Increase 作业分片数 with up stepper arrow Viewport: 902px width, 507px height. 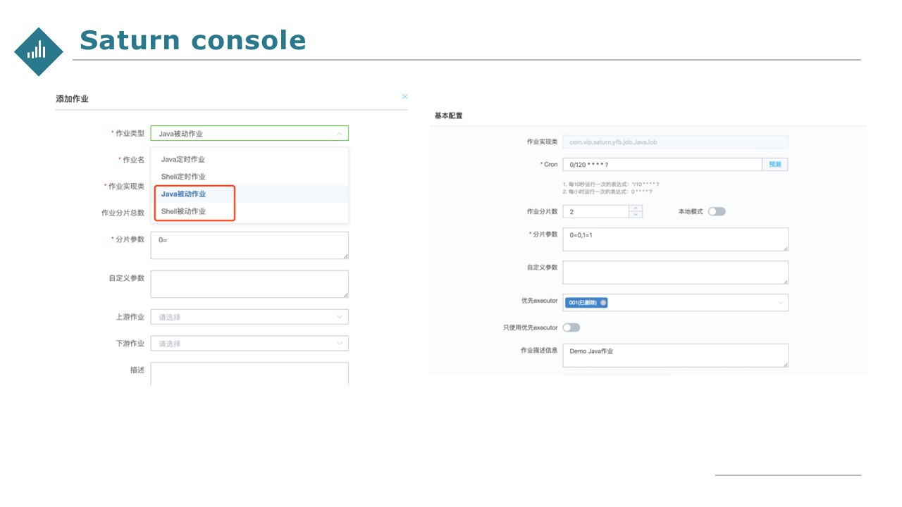pos(636,208)
